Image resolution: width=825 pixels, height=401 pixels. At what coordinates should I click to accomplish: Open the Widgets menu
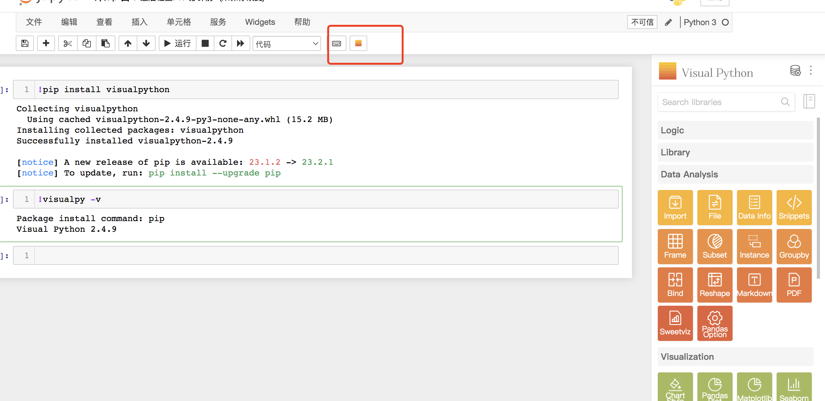[x=260, y=22]
